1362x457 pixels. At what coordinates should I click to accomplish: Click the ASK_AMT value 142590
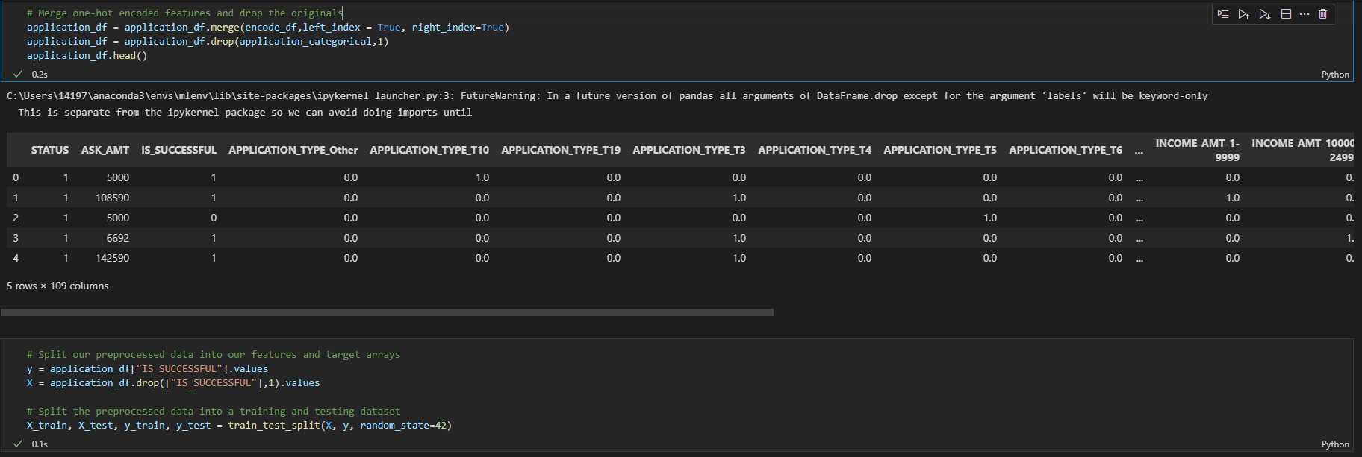coord(112,258)
